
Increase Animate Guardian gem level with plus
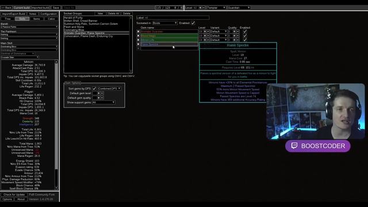click(205, 32)
